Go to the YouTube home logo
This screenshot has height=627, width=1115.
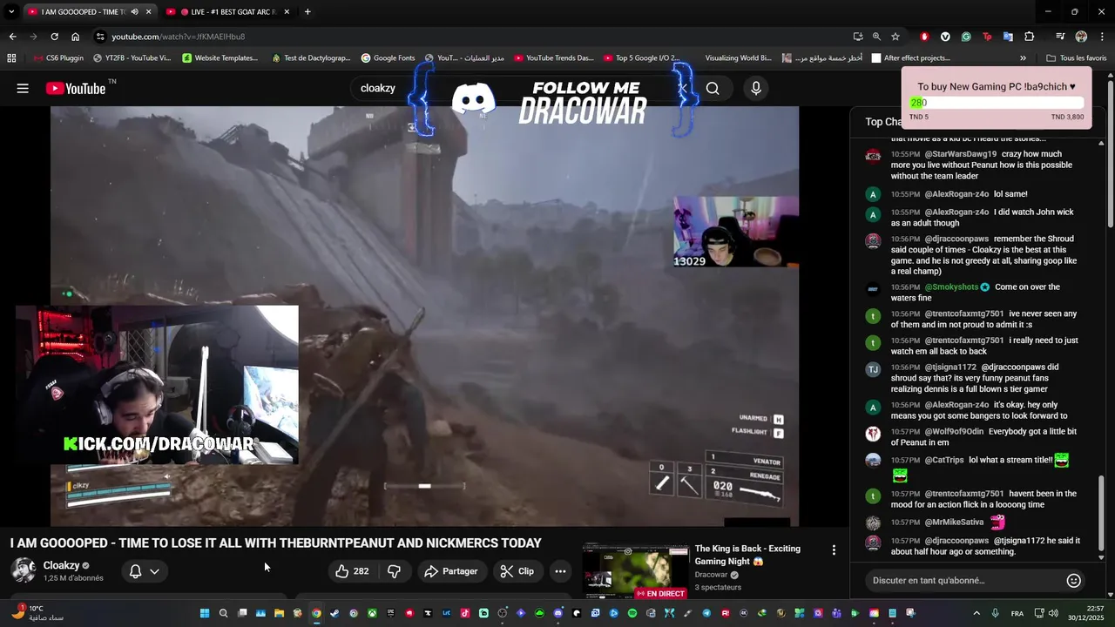(x=76, y=88)
